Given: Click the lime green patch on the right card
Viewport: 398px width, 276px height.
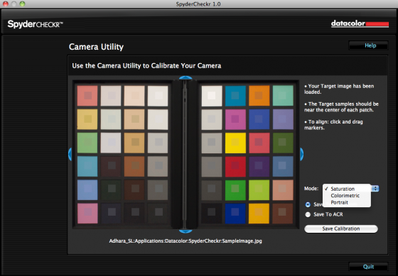Looking at the screenshot, I should pos(259,190).
